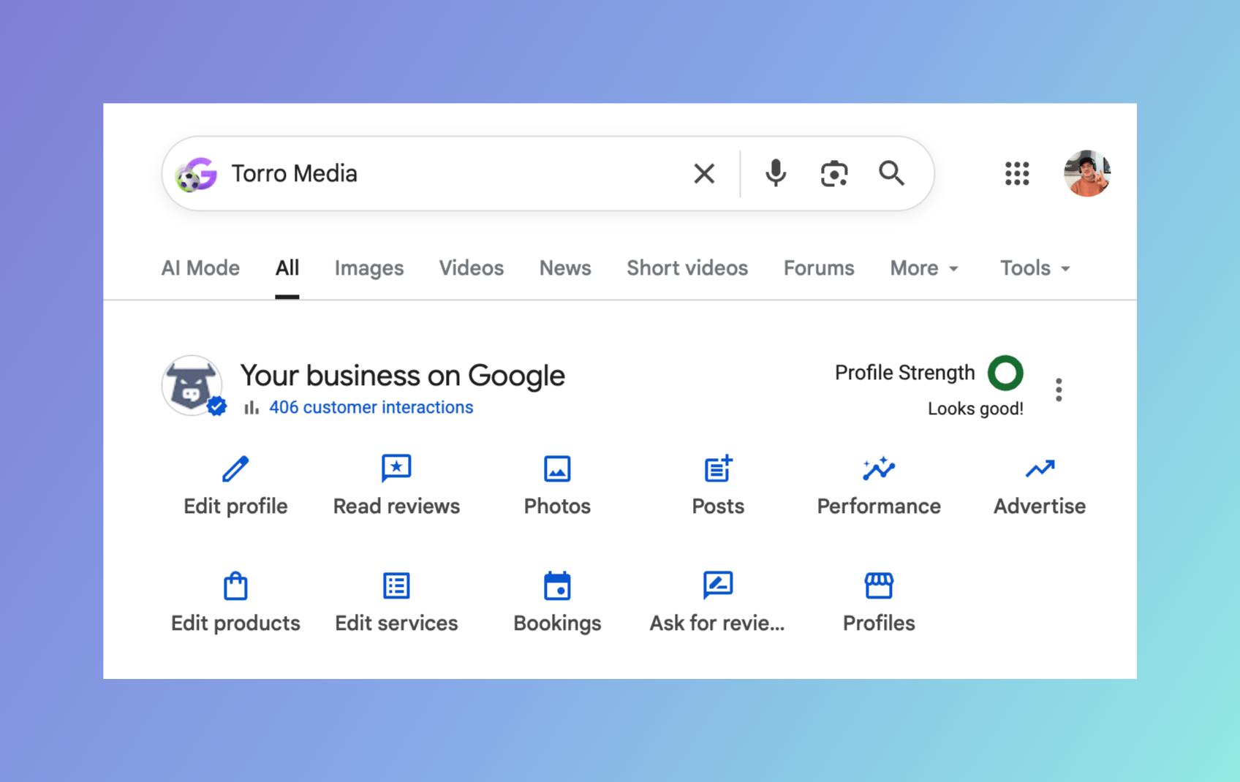Viewport: 1240px width, 782px height.
Task: Switch to the Images tab
Action: pyautogui.click(x=369, y=268)
